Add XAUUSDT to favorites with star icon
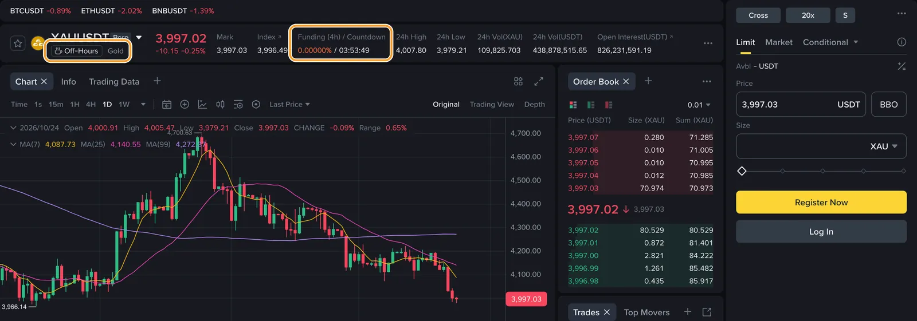This screenshot has height=321, width=917. pyautogui.click(x=18, y=43)
